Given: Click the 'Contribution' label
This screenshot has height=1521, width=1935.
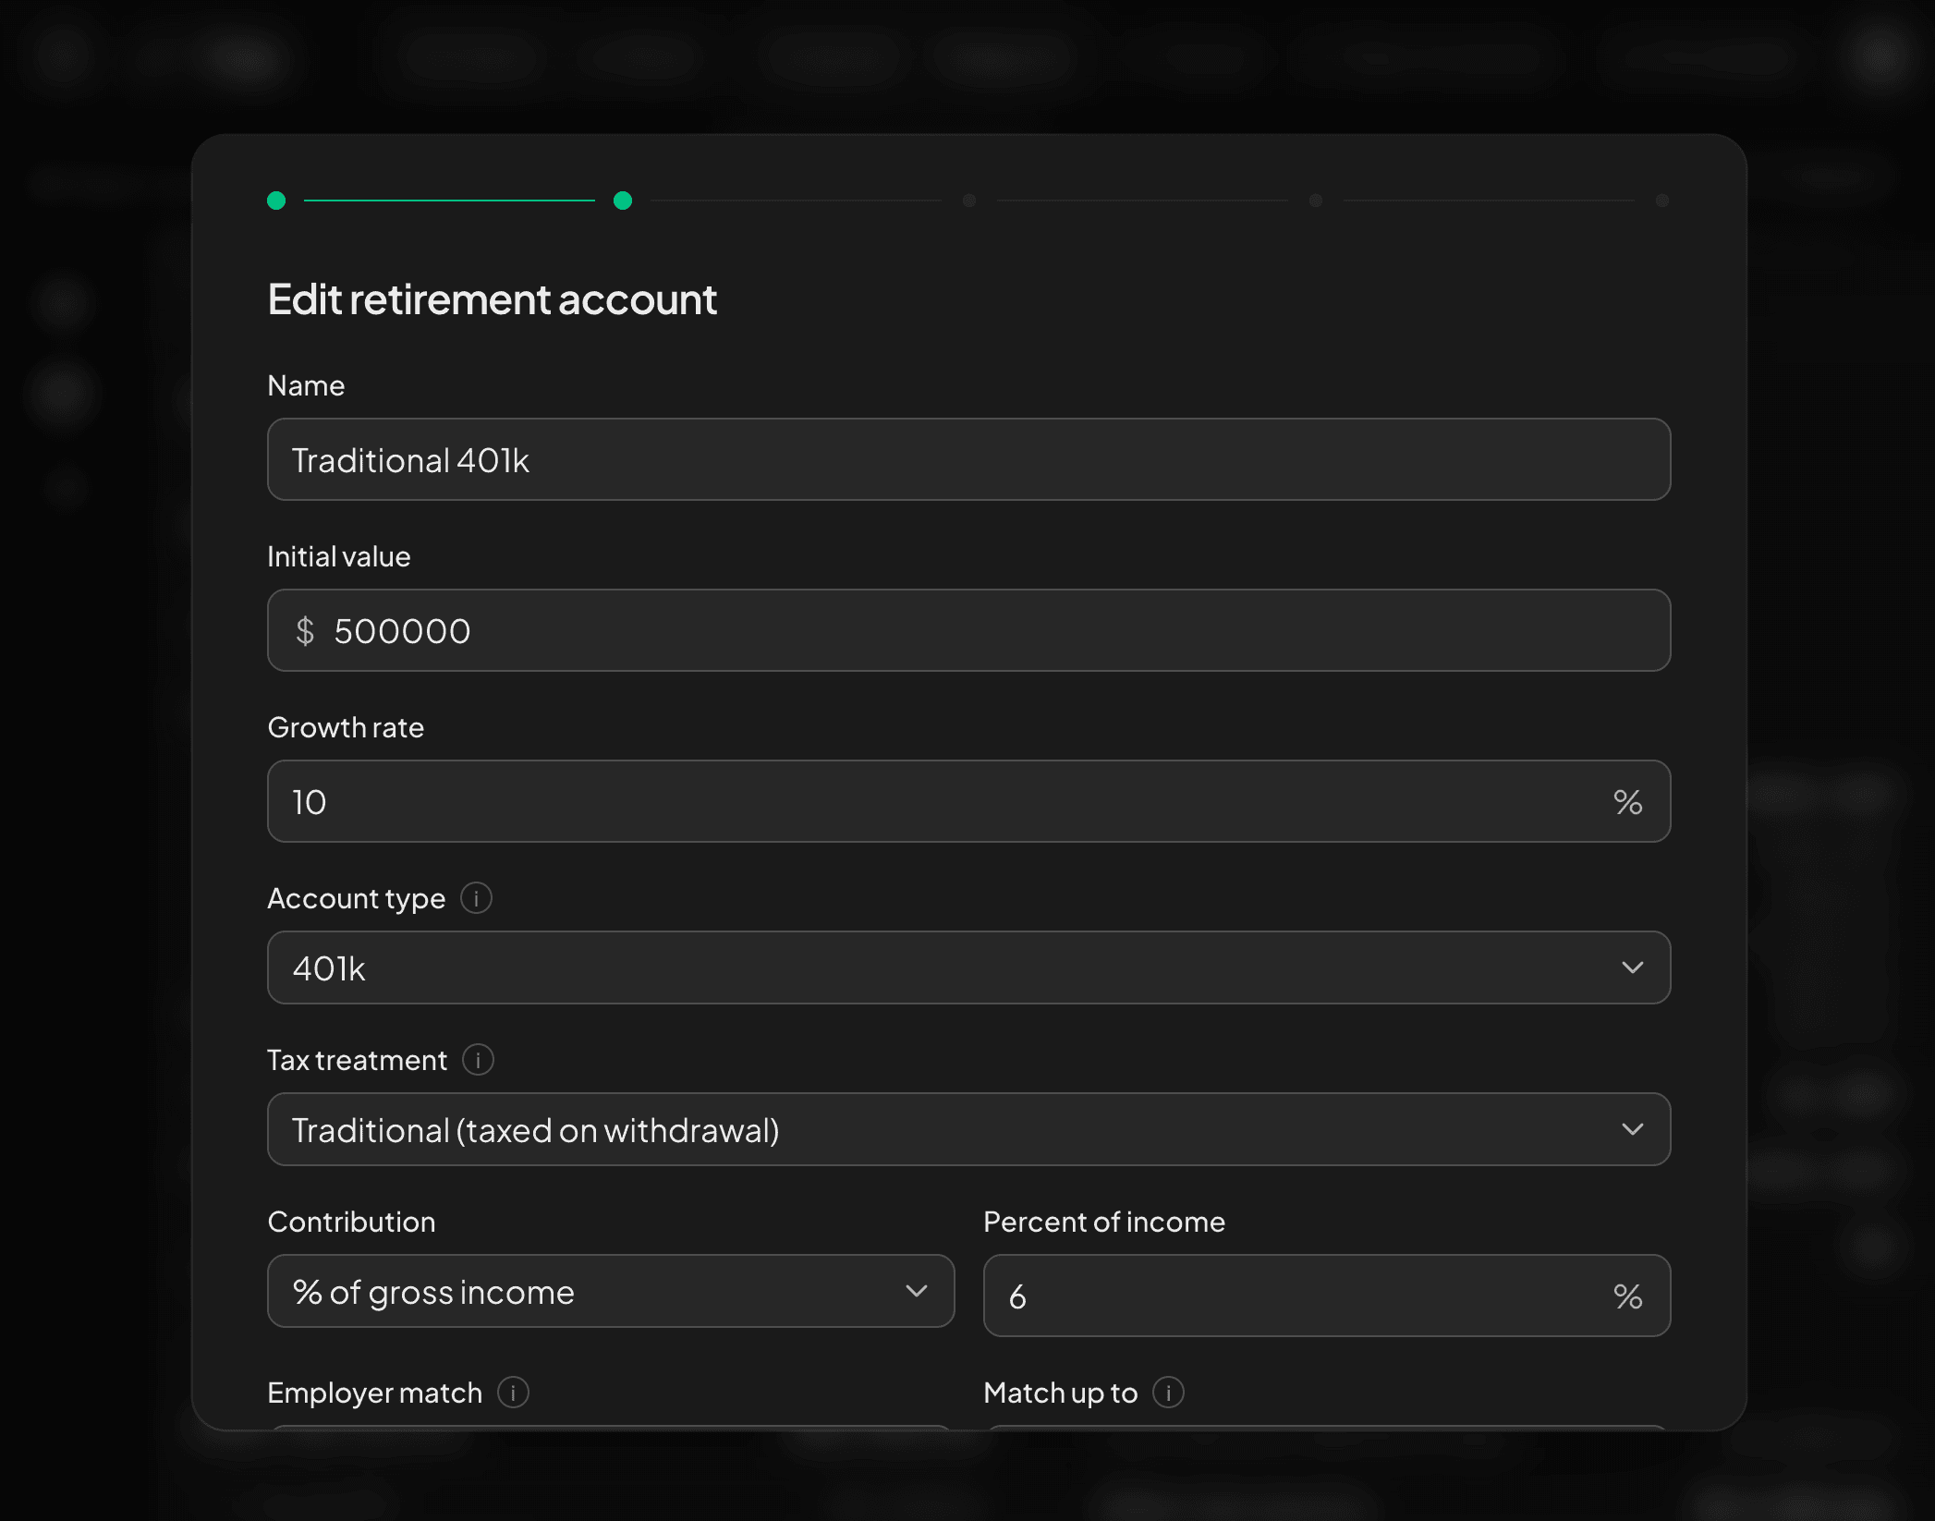Looking at the screenshot, I should coord(351,1222).
